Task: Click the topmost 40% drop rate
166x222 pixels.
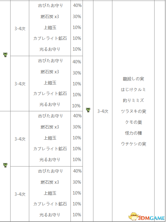Action: pos(77,5)
